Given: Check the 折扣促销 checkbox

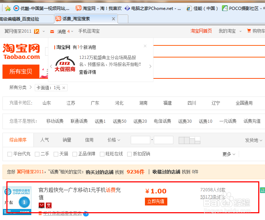Looking at the screenshot, I should [129, 154].
